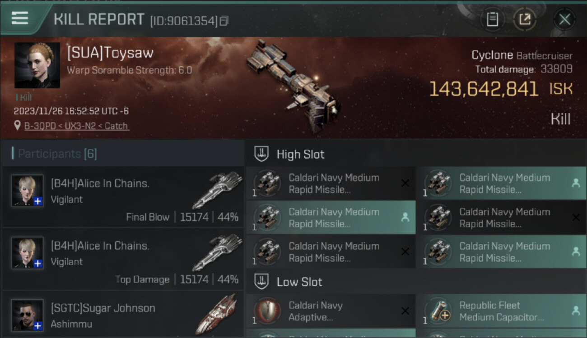Add Sugar Johnson as contact via plus icon

(38, 325)
